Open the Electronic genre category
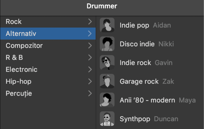 point(48,69)
